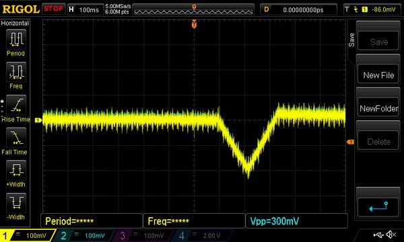Click the NewFolder button
This screenshot has height=242, width=404.
pyautogui.click(x=378, y=108)
